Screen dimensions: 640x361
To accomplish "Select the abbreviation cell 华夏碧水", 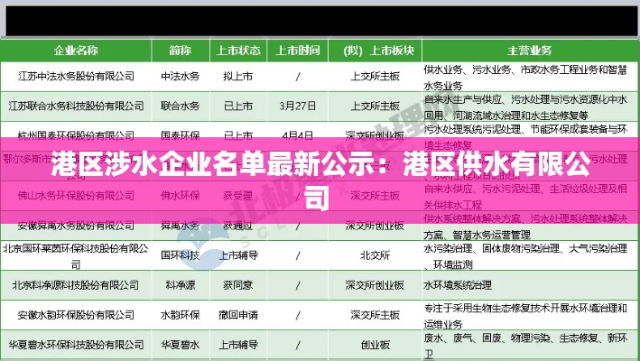I will pyautogui.click(x=180, y=345).
